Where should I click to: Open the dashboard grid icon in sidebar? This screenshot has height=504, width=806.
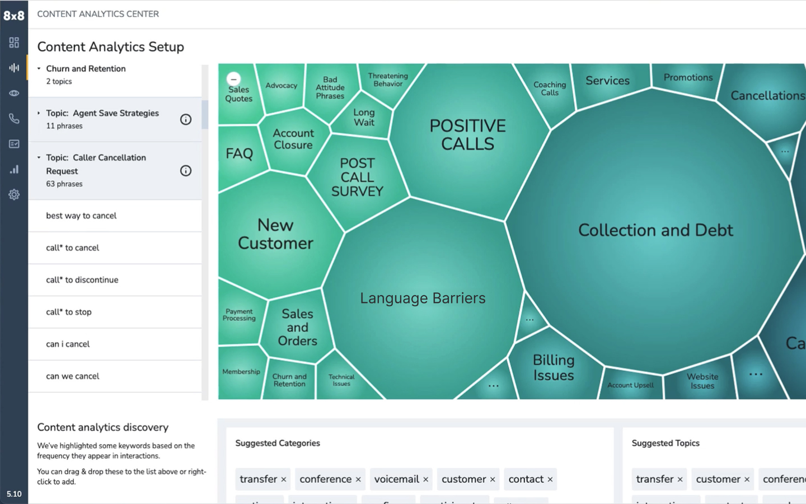point(14,43)
